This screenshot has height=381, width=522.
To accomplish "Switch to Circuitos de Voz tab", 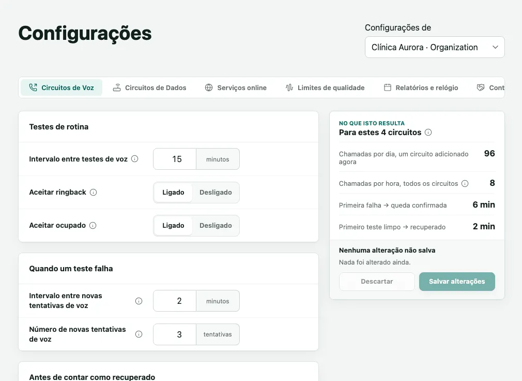I will tap(62, 87).
